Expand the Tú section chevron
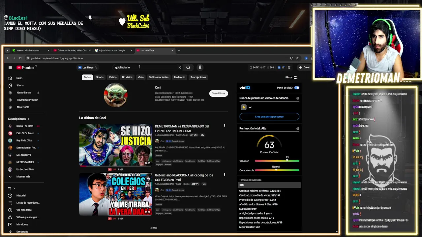Screen dimensions: 422x237 coord(14,188)
